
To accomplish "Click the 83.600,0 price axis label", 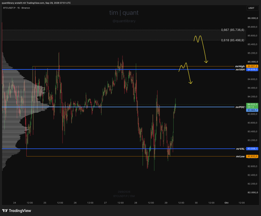I will [x=253, y=123].
